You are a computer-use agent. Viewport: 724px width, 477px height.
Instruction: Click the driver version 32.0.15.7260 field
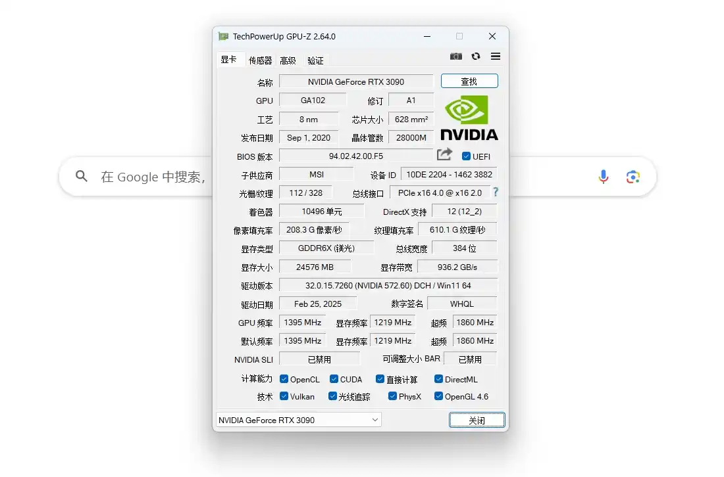(x=388, y=285)
